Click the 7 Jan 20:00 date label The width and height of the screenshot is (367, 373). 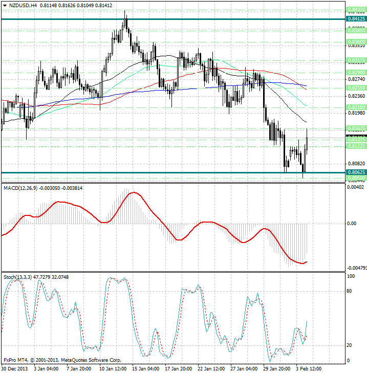(79, 369)
